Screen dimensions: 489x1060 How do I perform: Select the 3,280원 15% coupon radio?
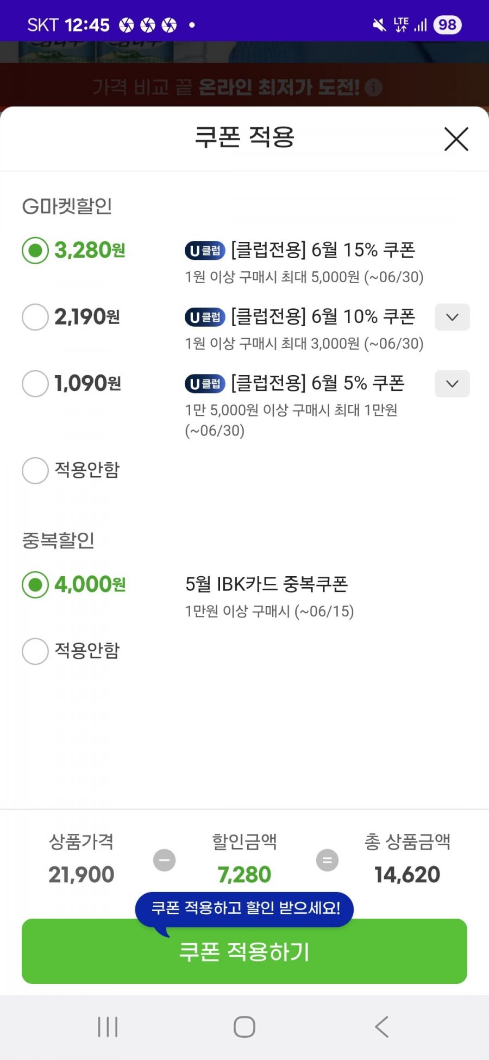pyautogui.click(x=35, y=251)
